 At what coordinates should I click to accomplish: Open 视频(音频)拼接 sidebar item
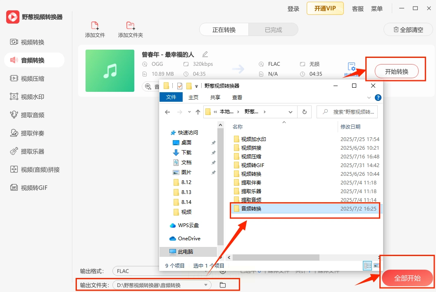[35, 170]
